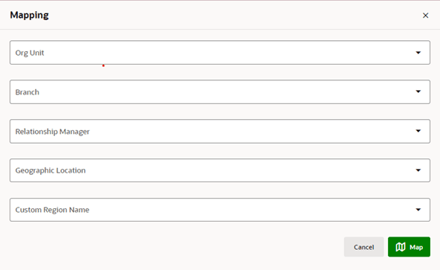Click the Cancel button
The width and height of the screenshot is (440, 270).
click(363, 247)
